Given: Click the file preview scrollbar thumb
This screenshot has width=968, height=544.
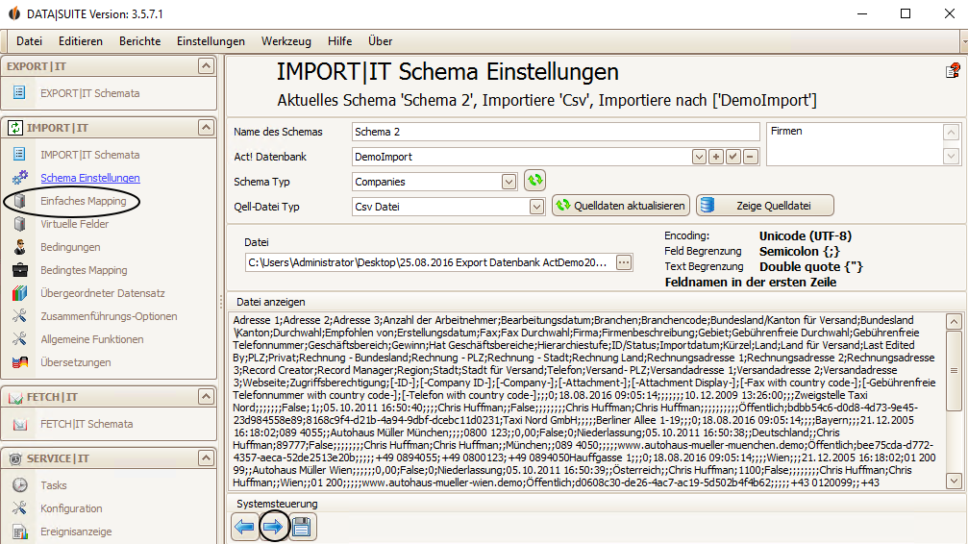Looking at the screenshot, I should tap(954, 371).
